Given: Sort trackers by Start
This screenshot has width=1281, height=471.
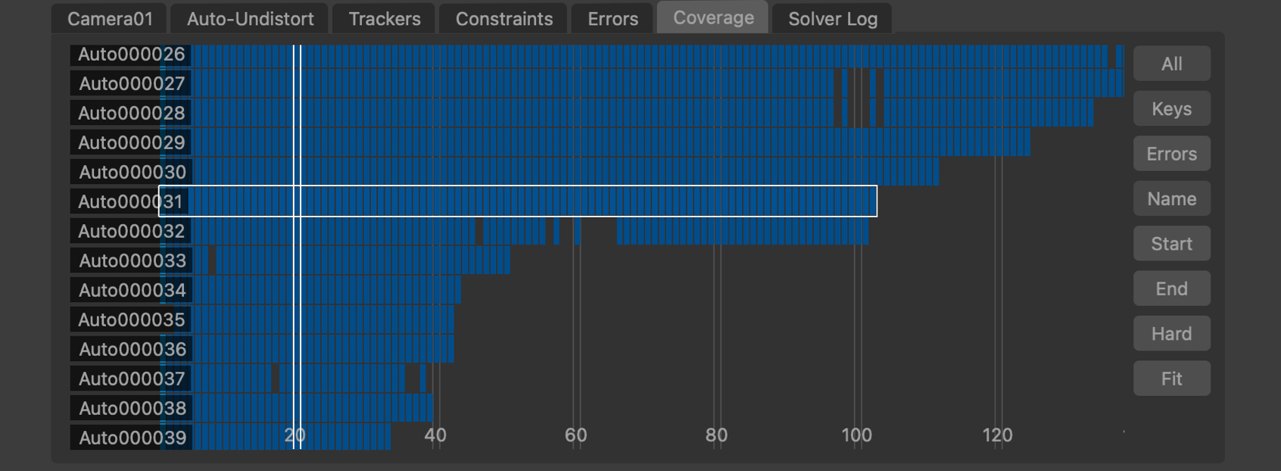Looking at the screenshot, I should (1171, 244).
